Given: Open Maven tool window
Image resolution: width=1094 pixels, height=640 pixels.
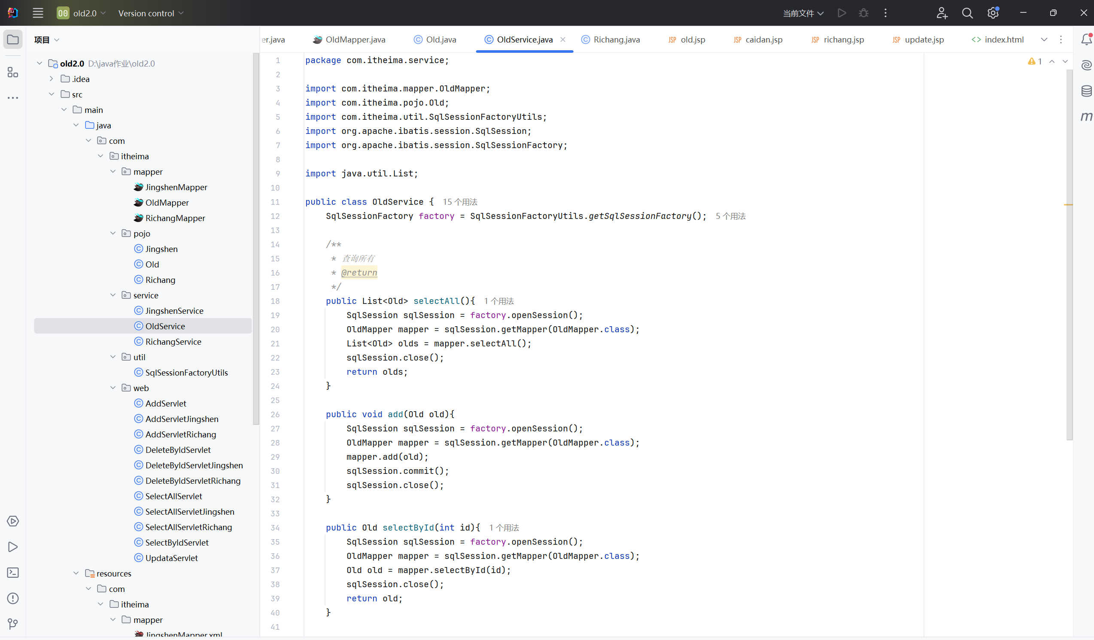Looking at the screenshot, I should 1086,116.
